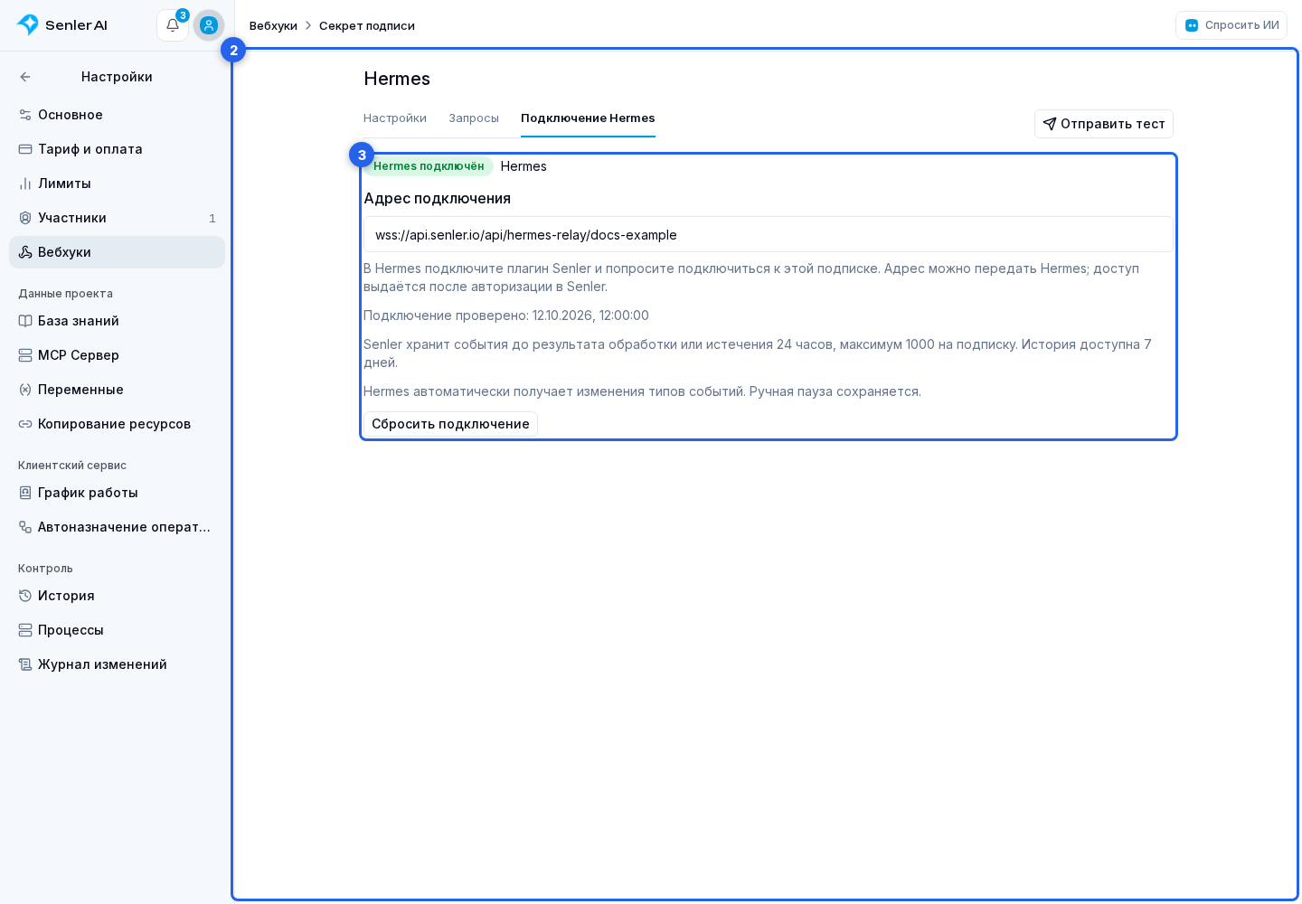Click the История clock icon
This screenshot has width=1302, height=904.
pos(25,596)
